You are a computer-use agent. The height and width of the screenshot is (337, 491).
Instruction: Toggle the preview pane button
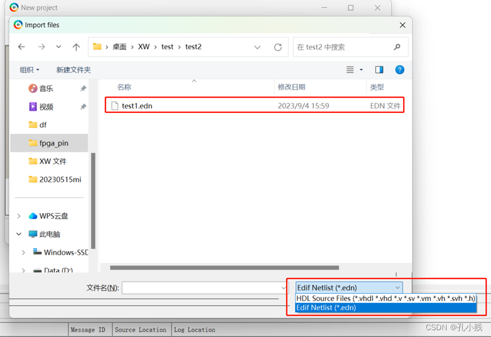379,69
